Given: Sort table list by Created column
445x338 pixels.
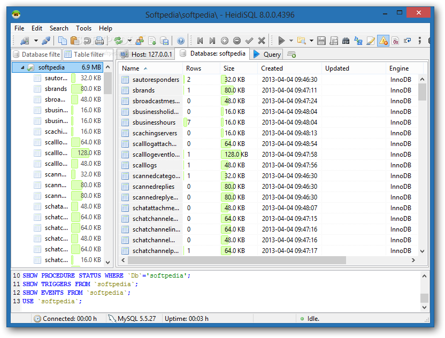Looking at the screenshot, I should click(290, 68).
